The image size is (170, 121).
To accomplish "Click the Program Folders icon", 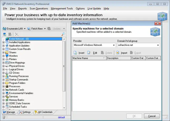I will click(7, 83).
